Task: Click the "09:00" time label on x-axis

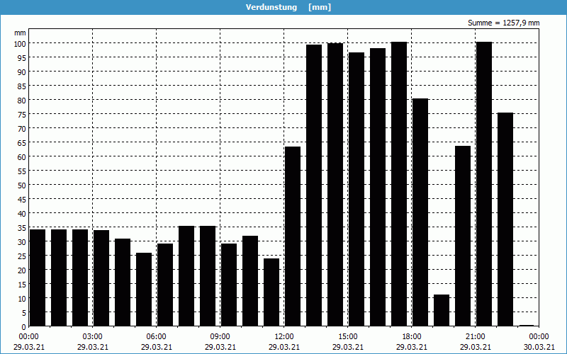Action: (220, 337)
